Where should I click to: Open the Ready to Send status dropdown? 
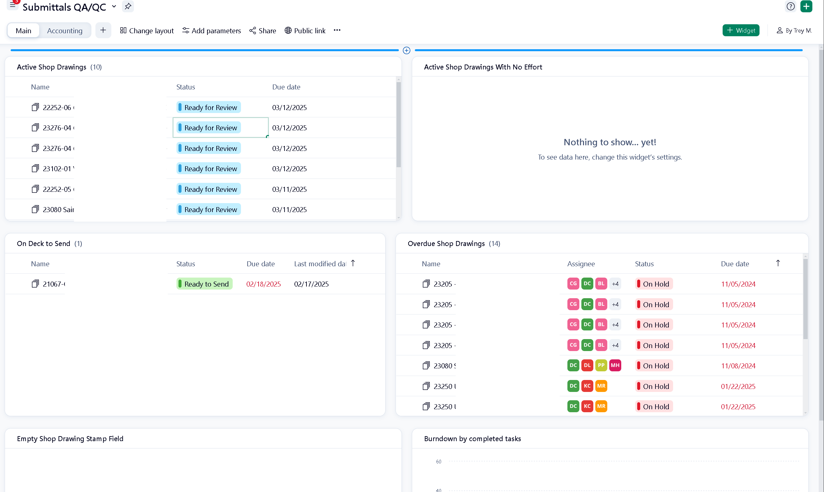204,284
